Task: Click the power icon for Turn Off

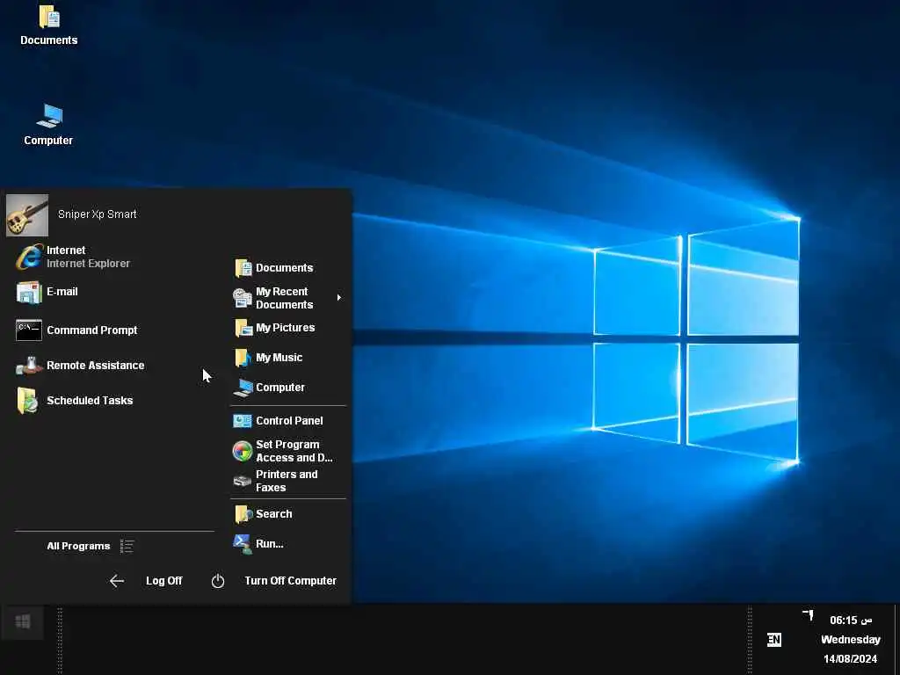Action: click(218, 581)
